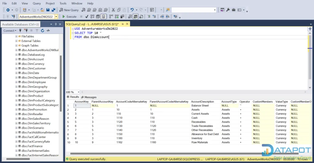Viewport: 314px width, 163px height.
Task: Click the XMLA query icon
Action: (x=100, y=10)
